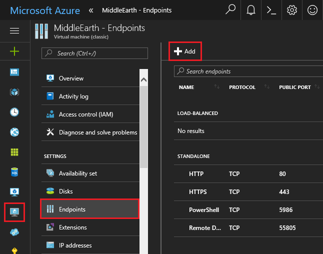This screenshot has width=323, height=254.
Task: Click MiddleEarth - Endpoints breadcrumb
Action: pos(137,10)
